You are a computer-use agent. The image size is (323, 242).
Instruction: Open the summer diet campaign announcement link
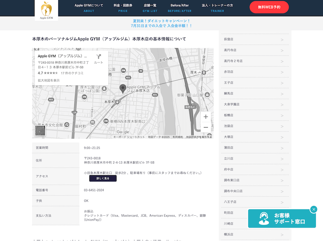[x=161, y=23]
